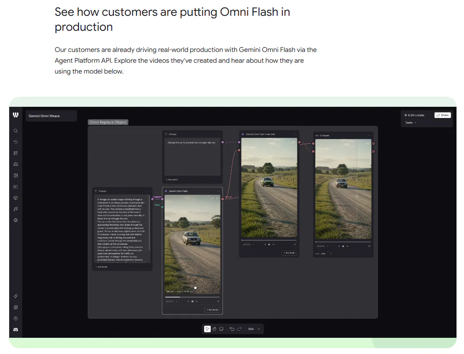Click the Gemini Omni Weave project name field

[x=51, y=116]
